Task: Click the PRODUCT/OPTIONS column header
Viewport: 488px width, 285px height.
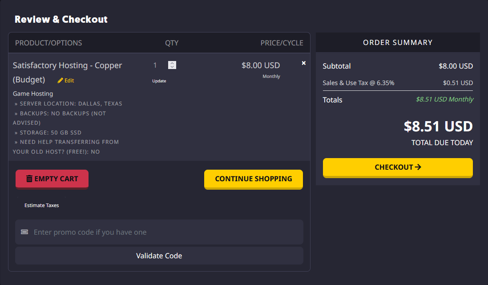Action: (48, 43)
